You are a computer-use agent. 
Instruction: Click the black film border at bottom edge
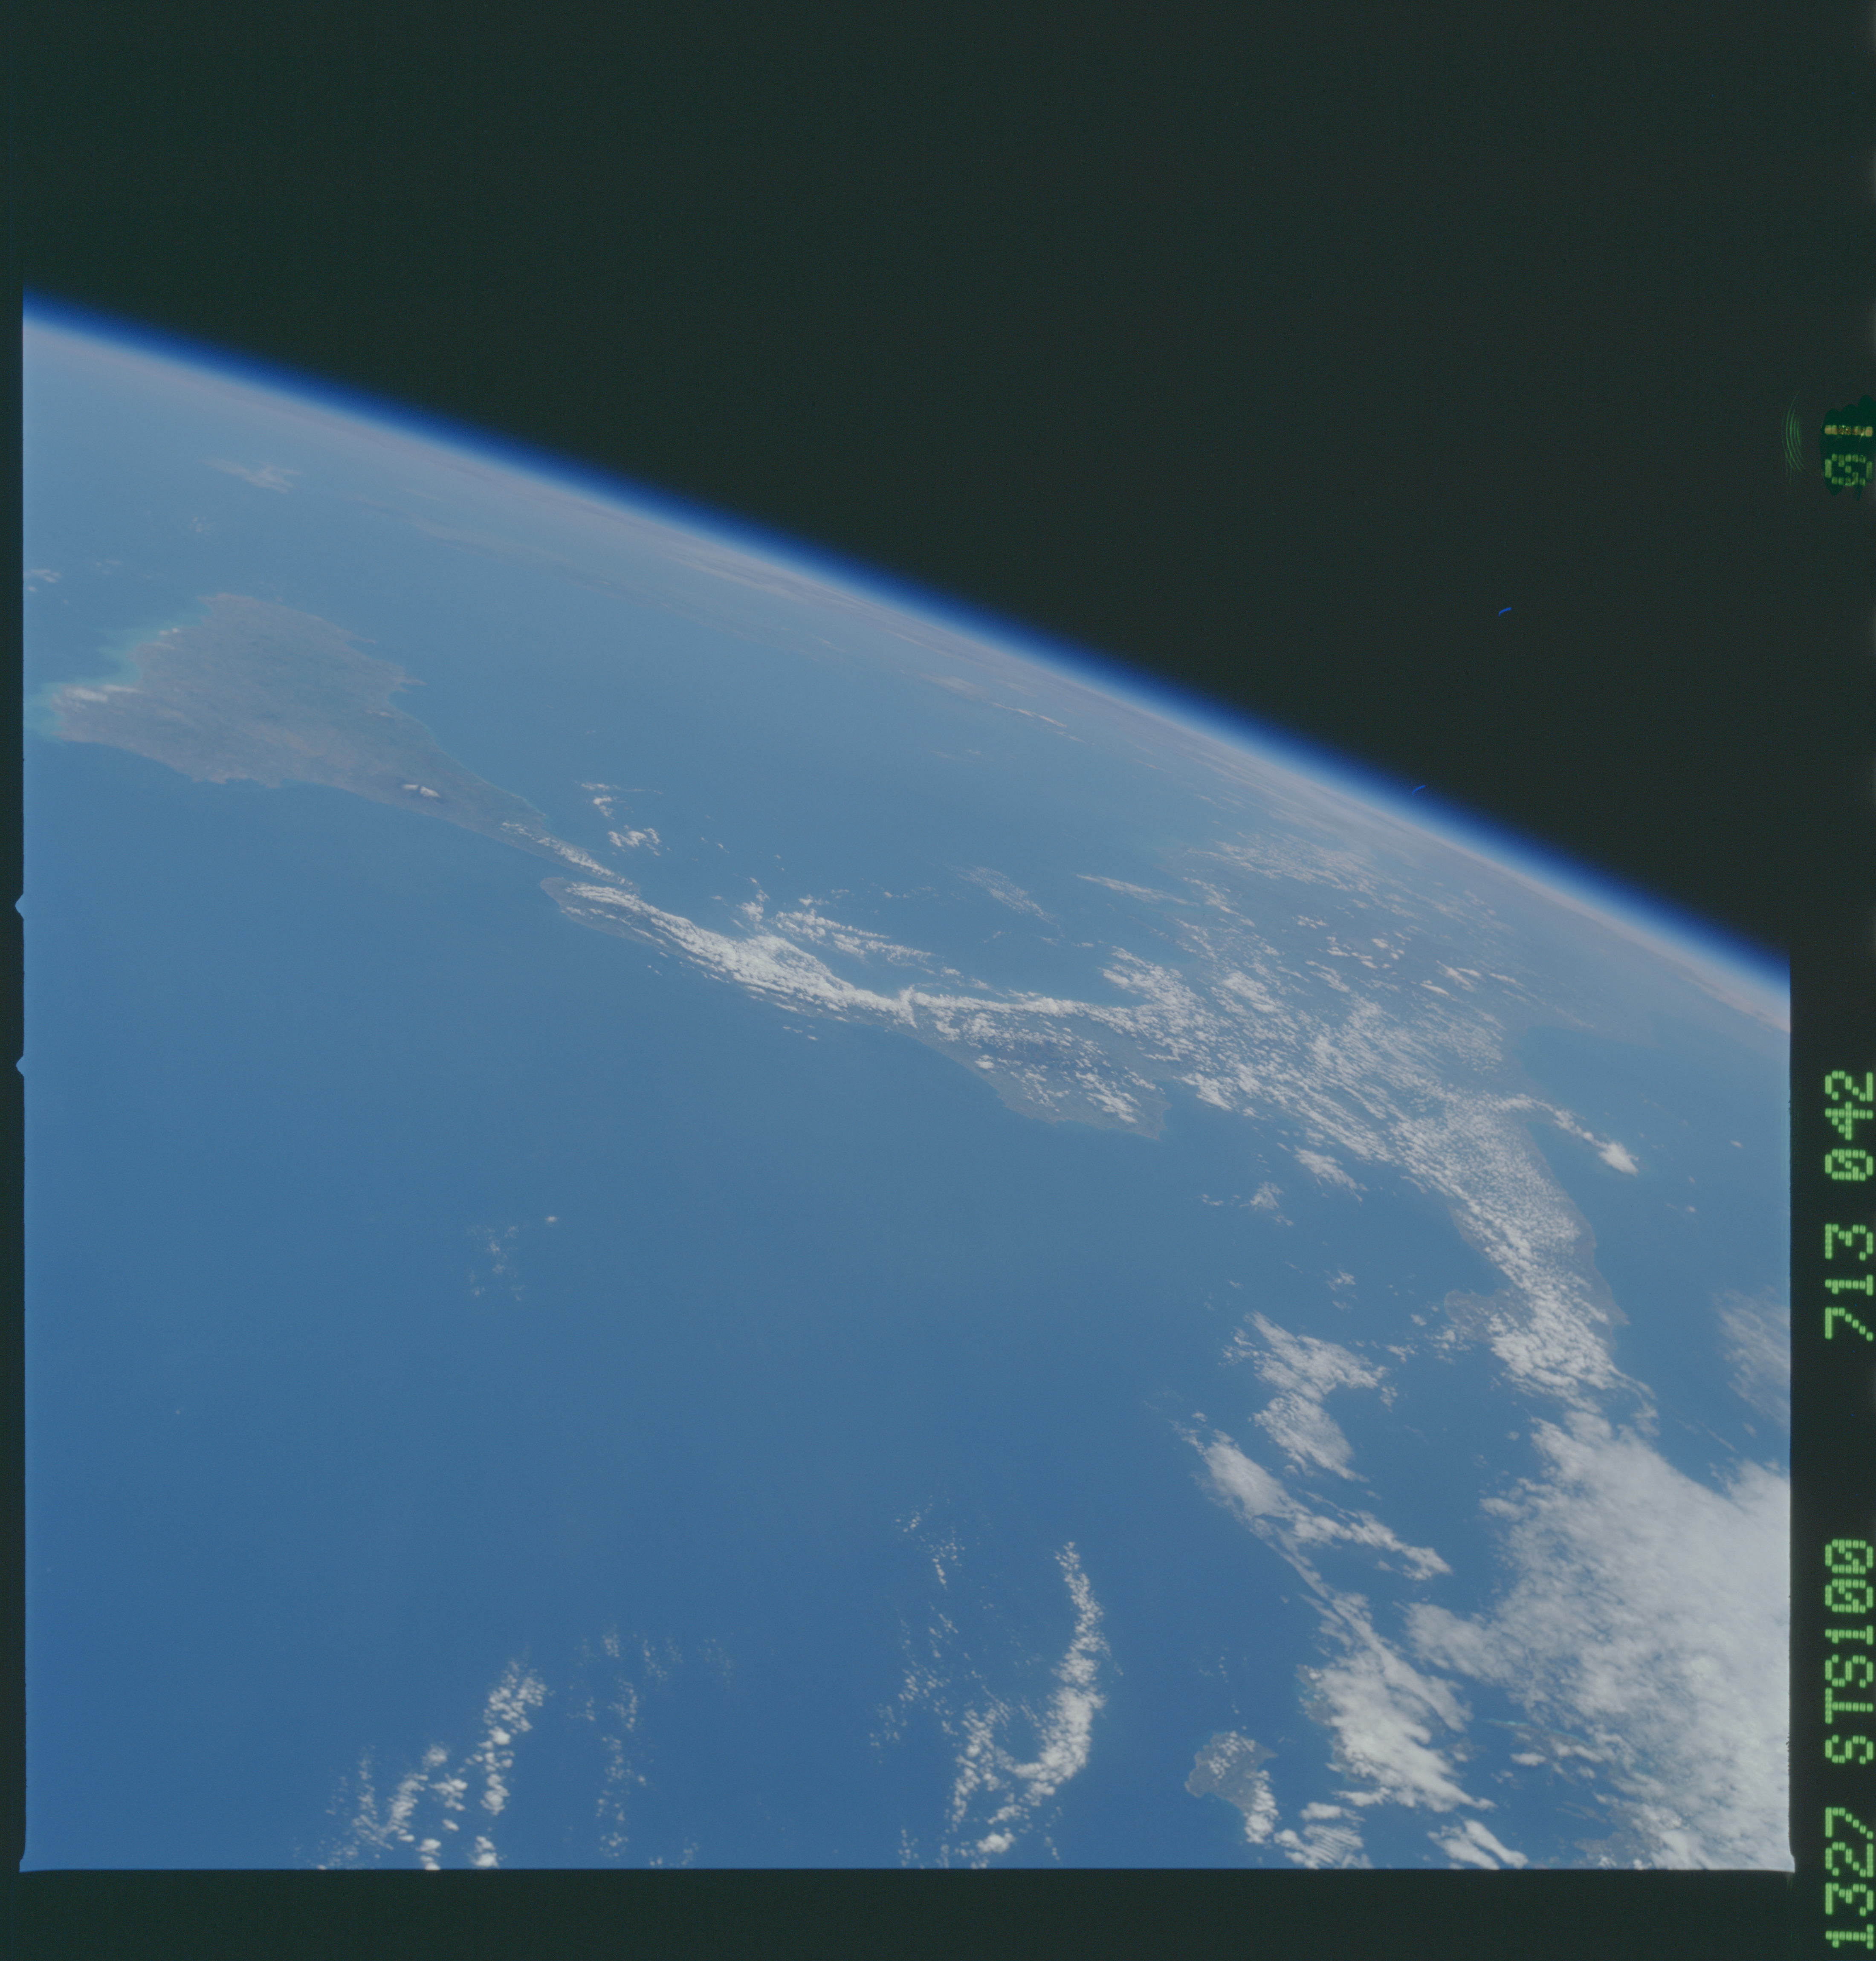pyautogui.click(x=900, y=1915)
